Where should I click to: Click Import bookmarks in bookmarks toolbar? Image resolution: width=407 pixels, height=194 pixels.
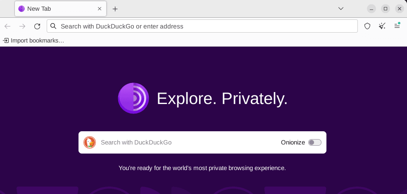tap(33, 41)
